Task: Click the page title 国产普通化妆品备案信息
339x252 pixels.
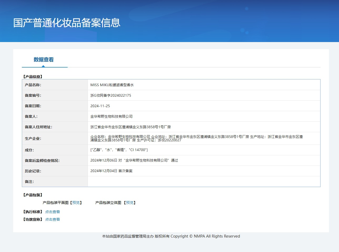Action: [x=67, y=23]
